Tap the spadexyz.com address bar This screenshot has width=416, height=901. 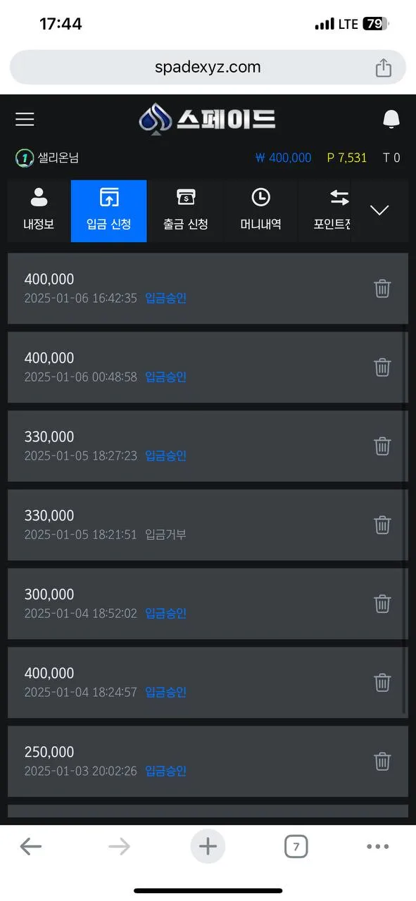pos(208,68)
